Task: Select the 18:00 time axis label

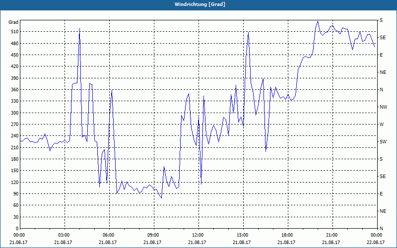Action: pyautogui.click(x=287, y=235)
